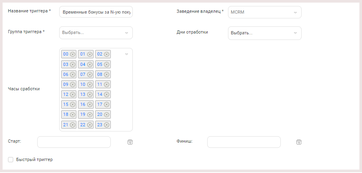Remove hour 10 tag

(x=90, y=84)
